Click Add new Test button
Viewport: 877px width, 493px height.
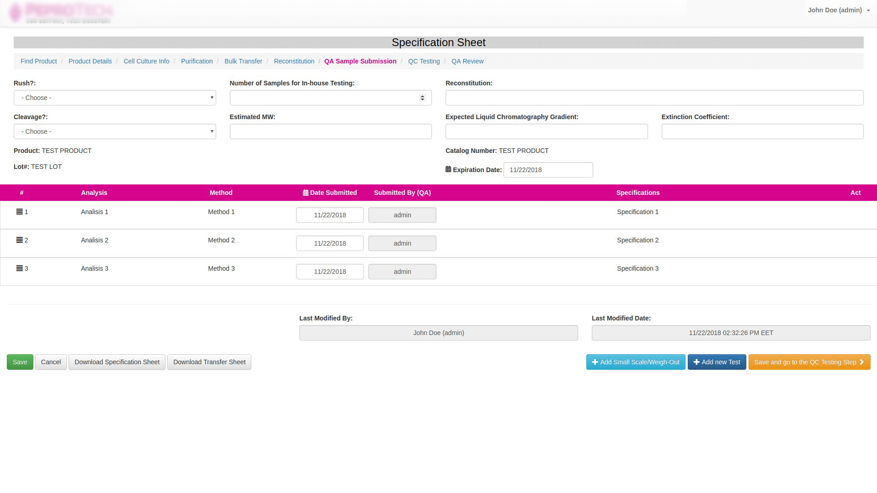pos(717,362)
